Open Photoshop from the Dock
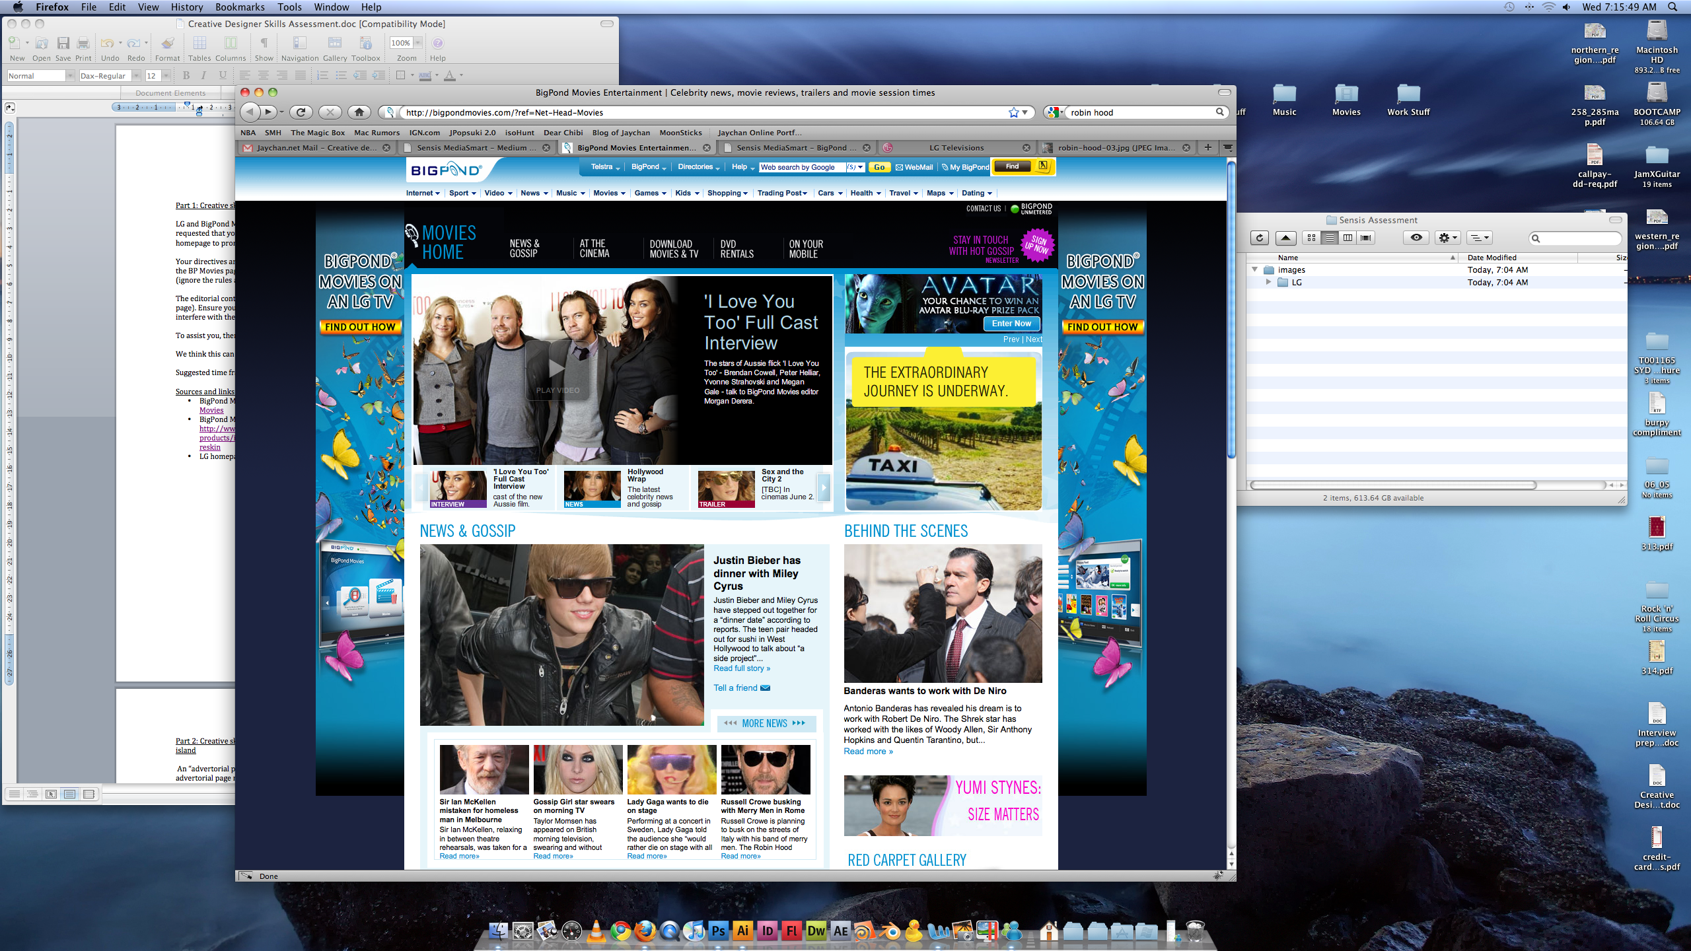 pyautogui.click(x=718, y=931)
